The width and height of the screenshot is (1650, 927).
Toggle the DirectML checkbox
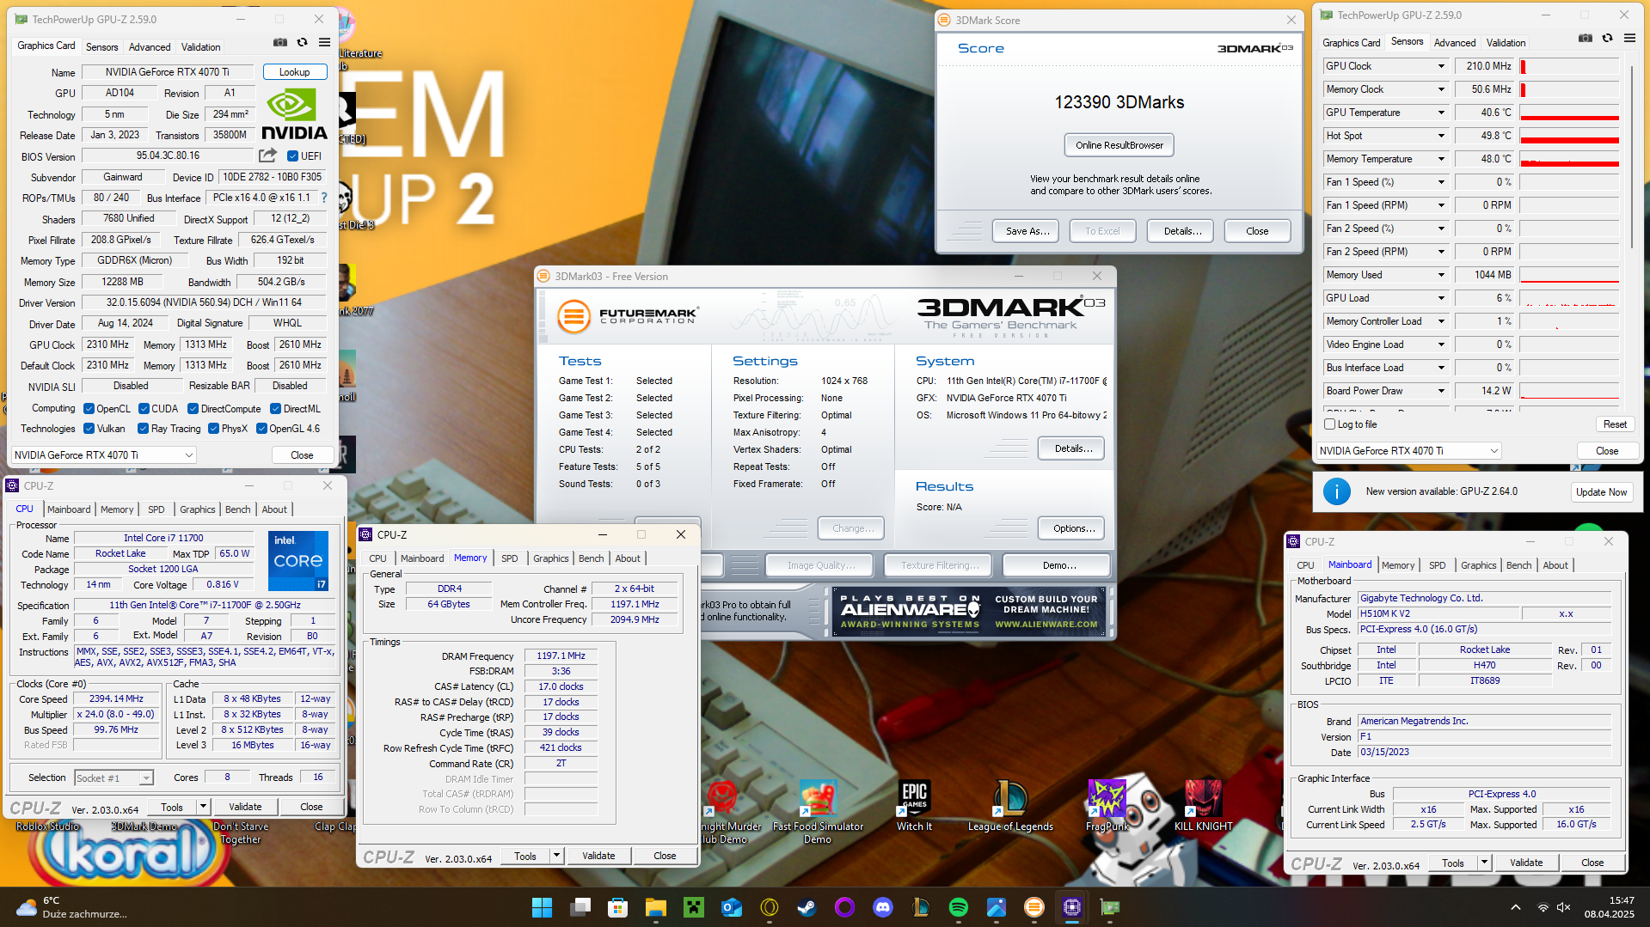coord(276,409)
